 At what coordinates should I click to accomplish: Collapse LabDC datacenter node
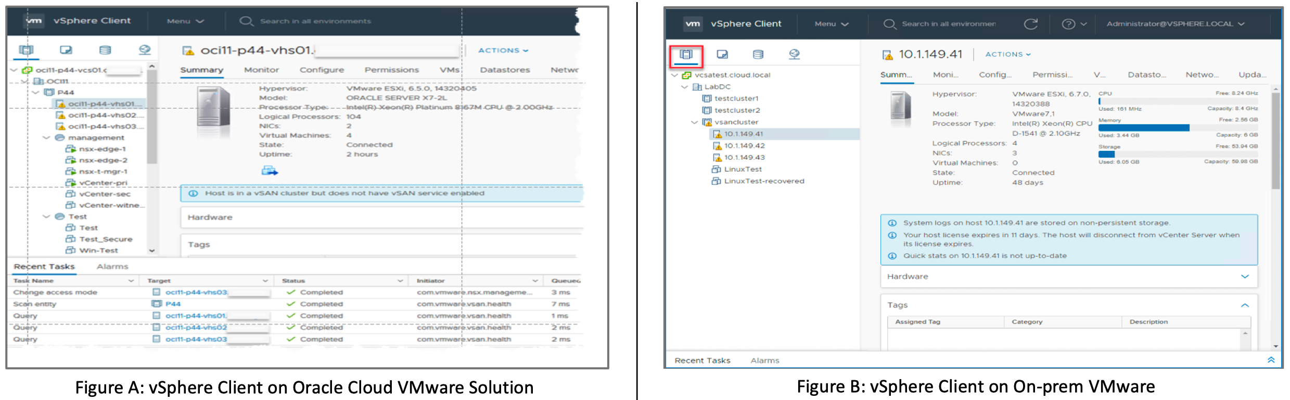(x=684, y=87)
